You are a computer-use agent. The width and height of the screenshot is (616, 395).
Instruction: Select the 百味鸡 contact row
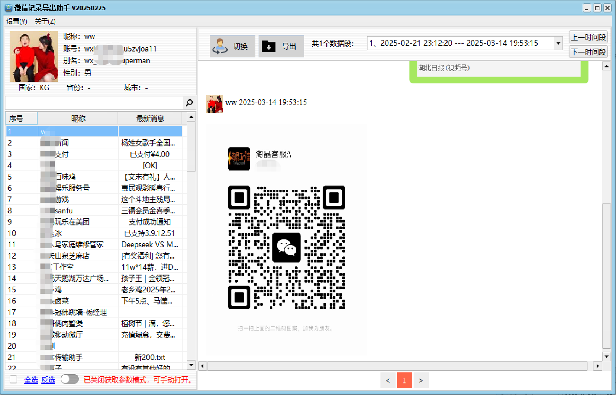(94, 177)
